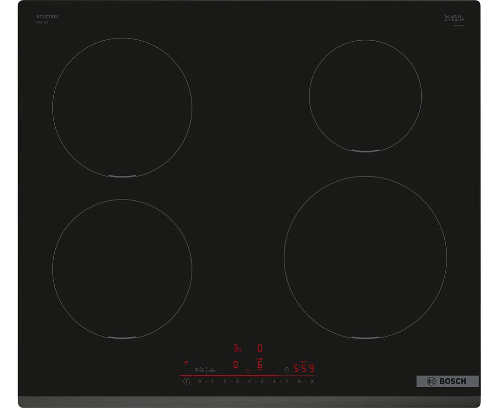Tap the timer clock icon
The image size is (499, 408).
click(287, 369)
